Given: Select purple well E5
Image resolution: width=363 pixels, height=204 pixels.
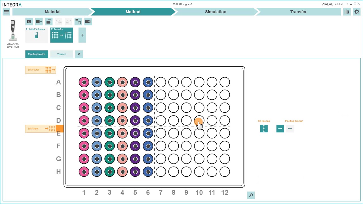Looking at the screenshot, I should pyautogui.click(x=135, y=133).
